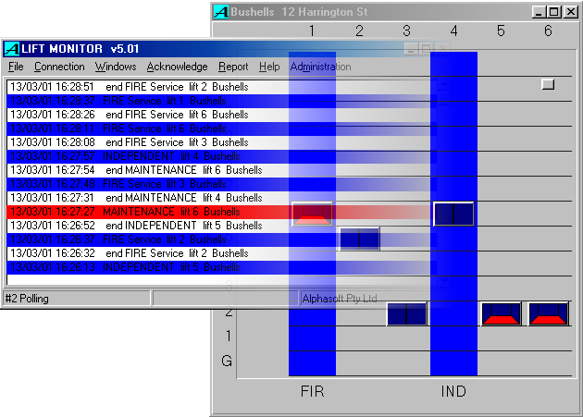Maximize the Bushells window
This screenshot has height=417, width=583.
554,12
